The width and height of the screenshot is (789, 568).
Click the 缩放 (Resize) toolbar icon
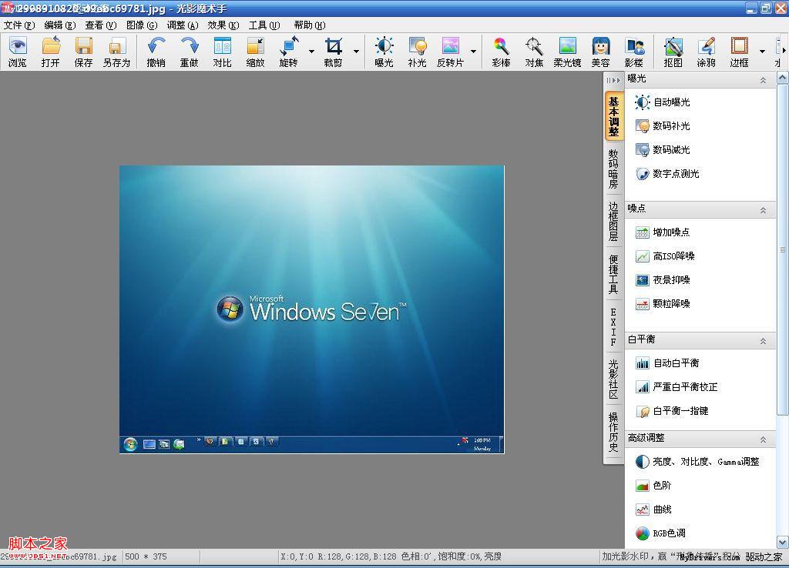point(256,52)
